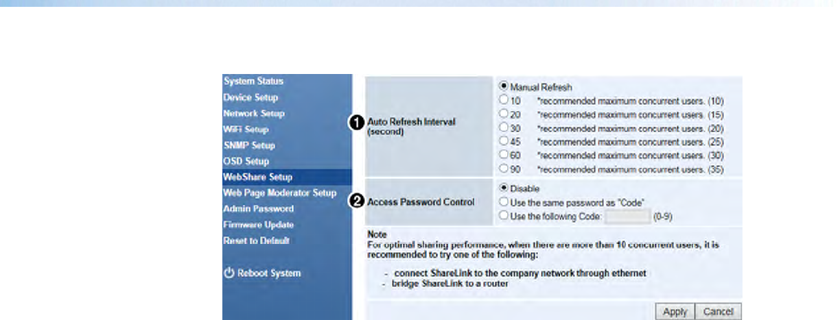The width and height of the screenshot is (840, 320).
Task: Pick the 30 second refresh interval
Action: (504, 127)
